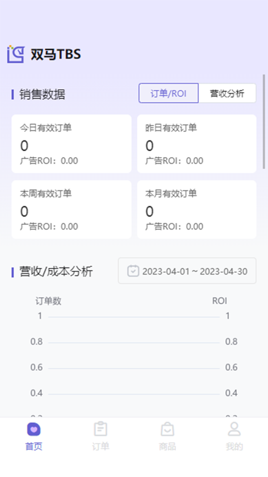Open the 本月有效订单 card
The image size is (268, 477).
(197, 210)
